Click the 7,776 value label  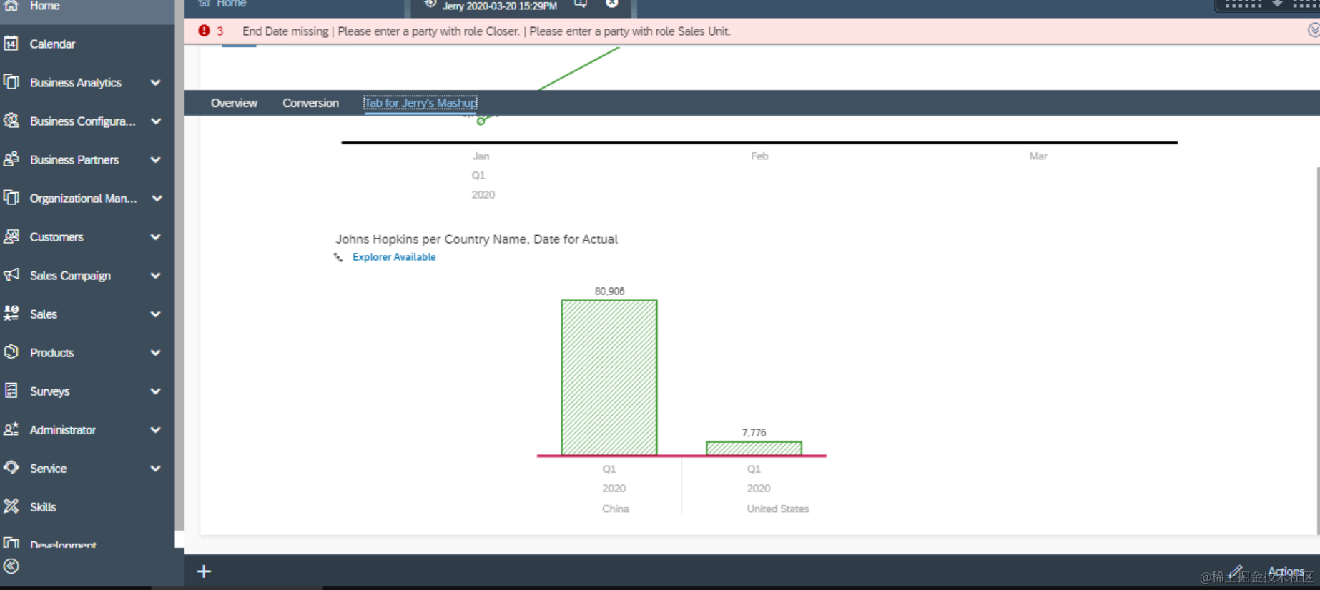tap(754, 433)
